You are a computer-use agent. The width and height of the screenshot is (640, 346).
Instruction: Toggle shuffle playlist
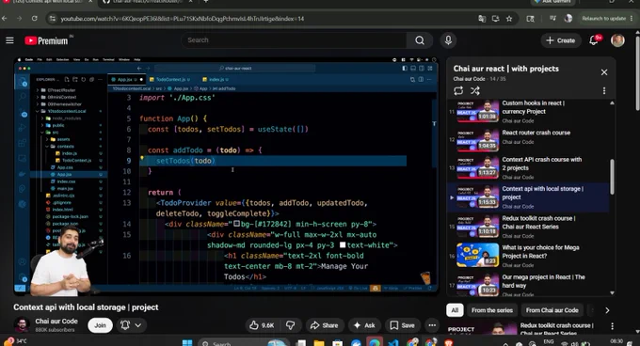(474, 90)
